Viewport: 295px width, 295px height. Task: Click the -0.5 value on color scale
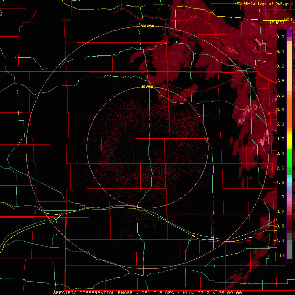(x=279, y=226)
